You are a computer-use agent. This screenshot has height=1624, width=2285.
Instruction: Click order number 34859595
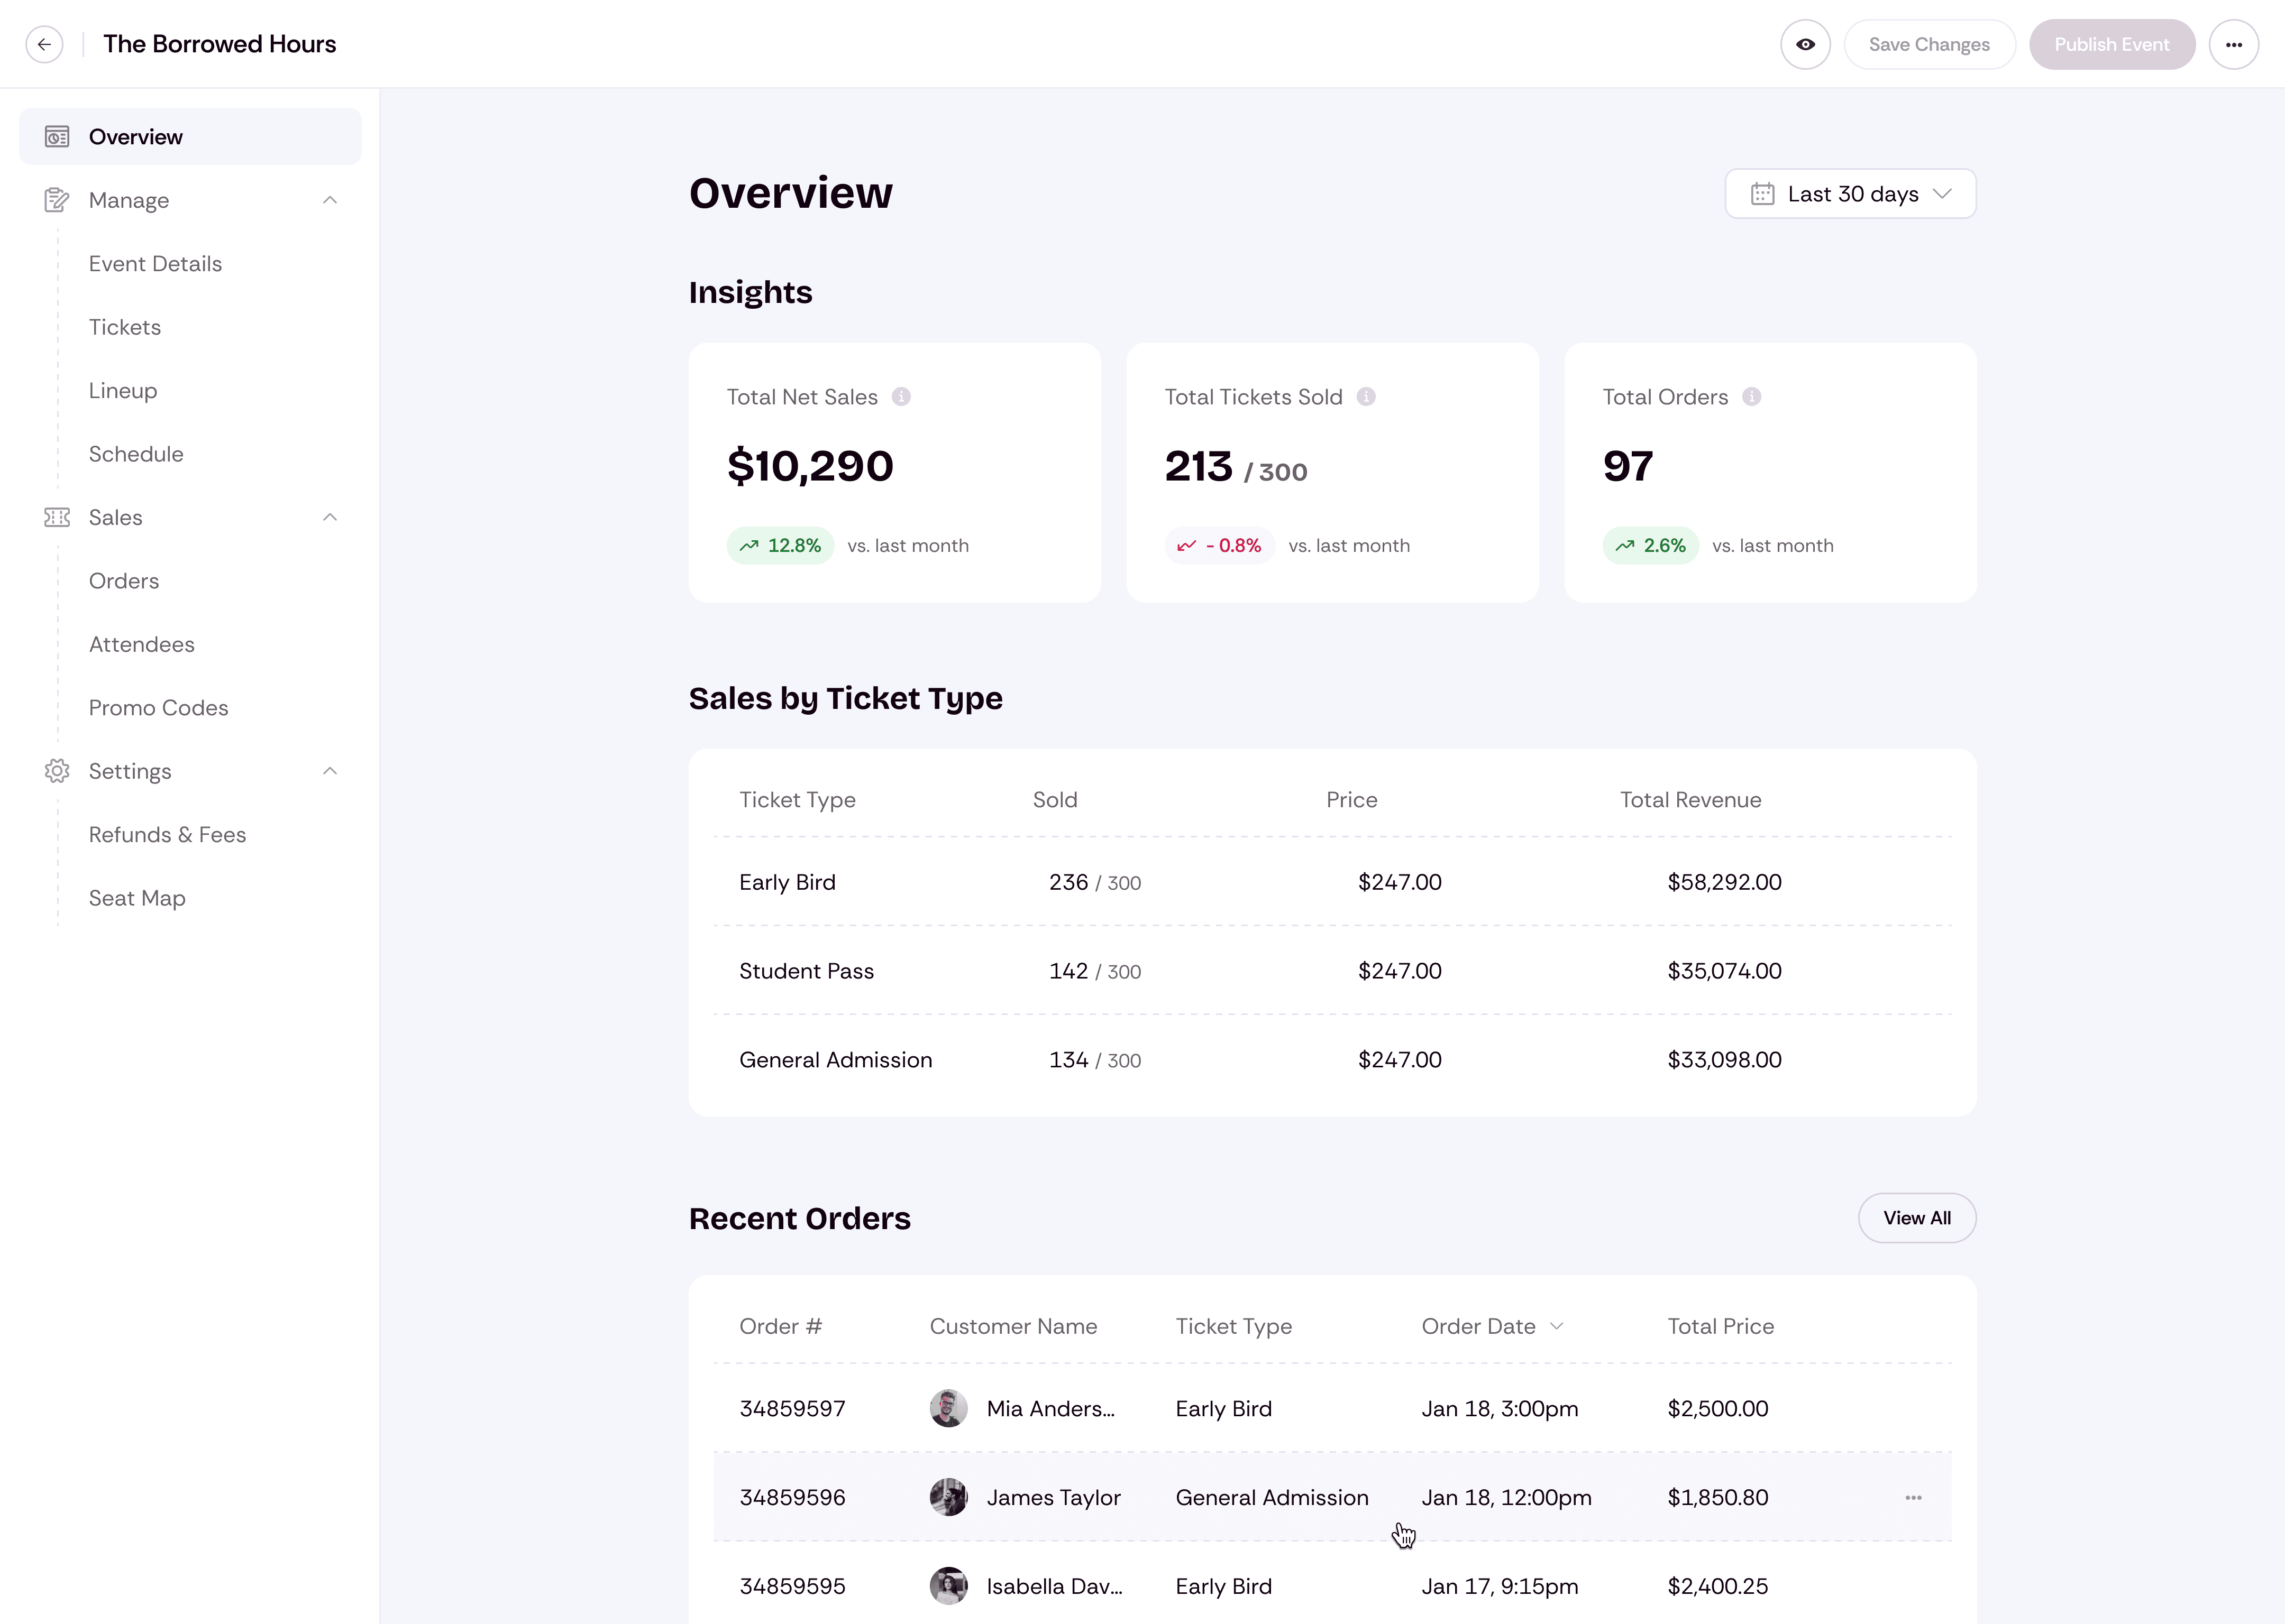pos(792,1586)
